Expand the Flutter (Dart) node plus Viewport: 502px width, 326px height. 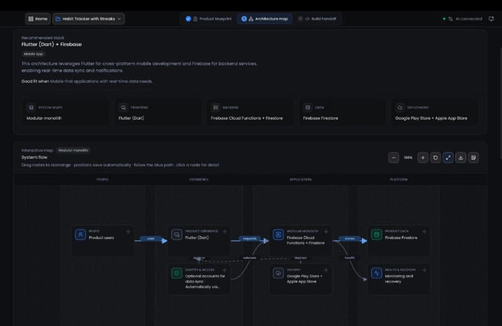click(x=224, y=231)
